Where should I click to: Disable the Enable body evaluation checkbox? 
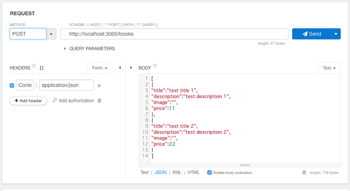(209, 172)
